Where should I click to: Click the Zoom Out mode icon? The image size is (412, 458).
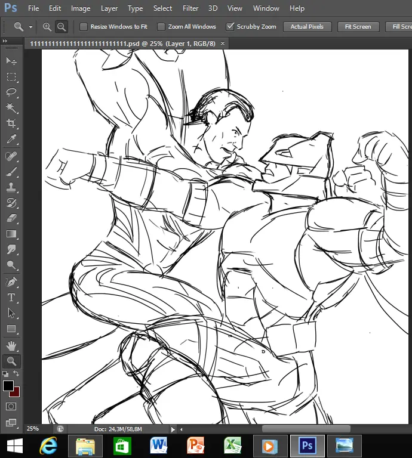[x=62, y=27]
